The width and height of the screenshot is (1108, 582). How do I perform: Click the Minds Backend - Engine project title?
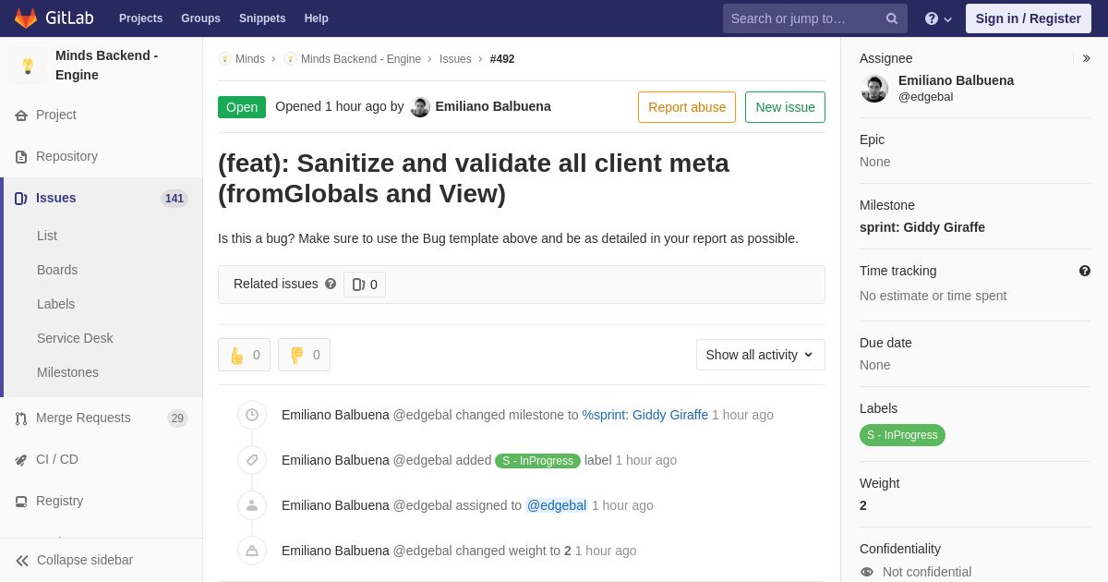107,65
